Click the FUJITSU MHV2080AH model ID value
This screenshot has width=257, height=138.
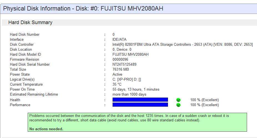[131, 54]
